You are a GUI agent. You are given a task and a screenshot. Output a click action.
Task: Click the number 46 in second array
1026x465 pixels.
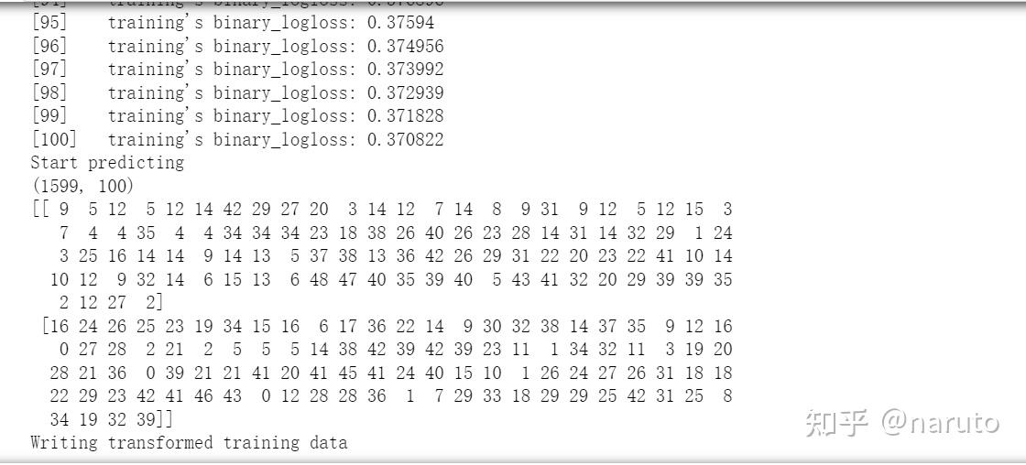click(x=203, y=396)
